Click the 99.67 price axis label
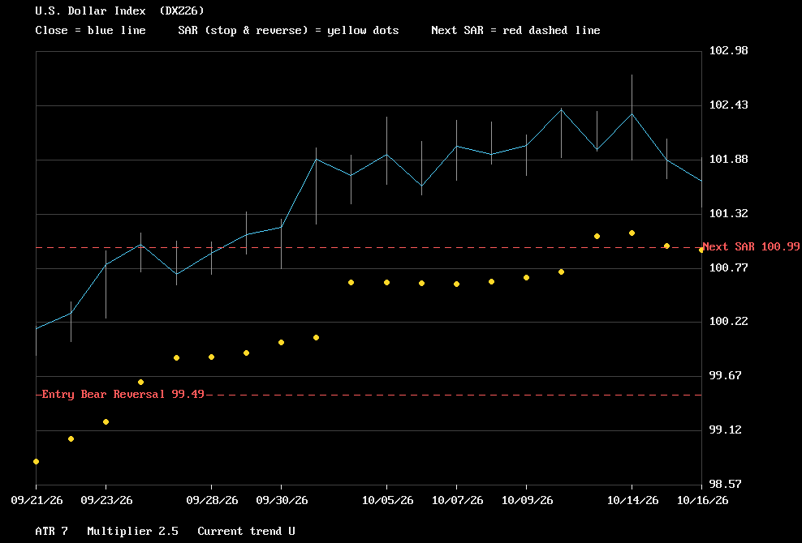The height and width of the screenshot is (543, 802). pos(725,375)
